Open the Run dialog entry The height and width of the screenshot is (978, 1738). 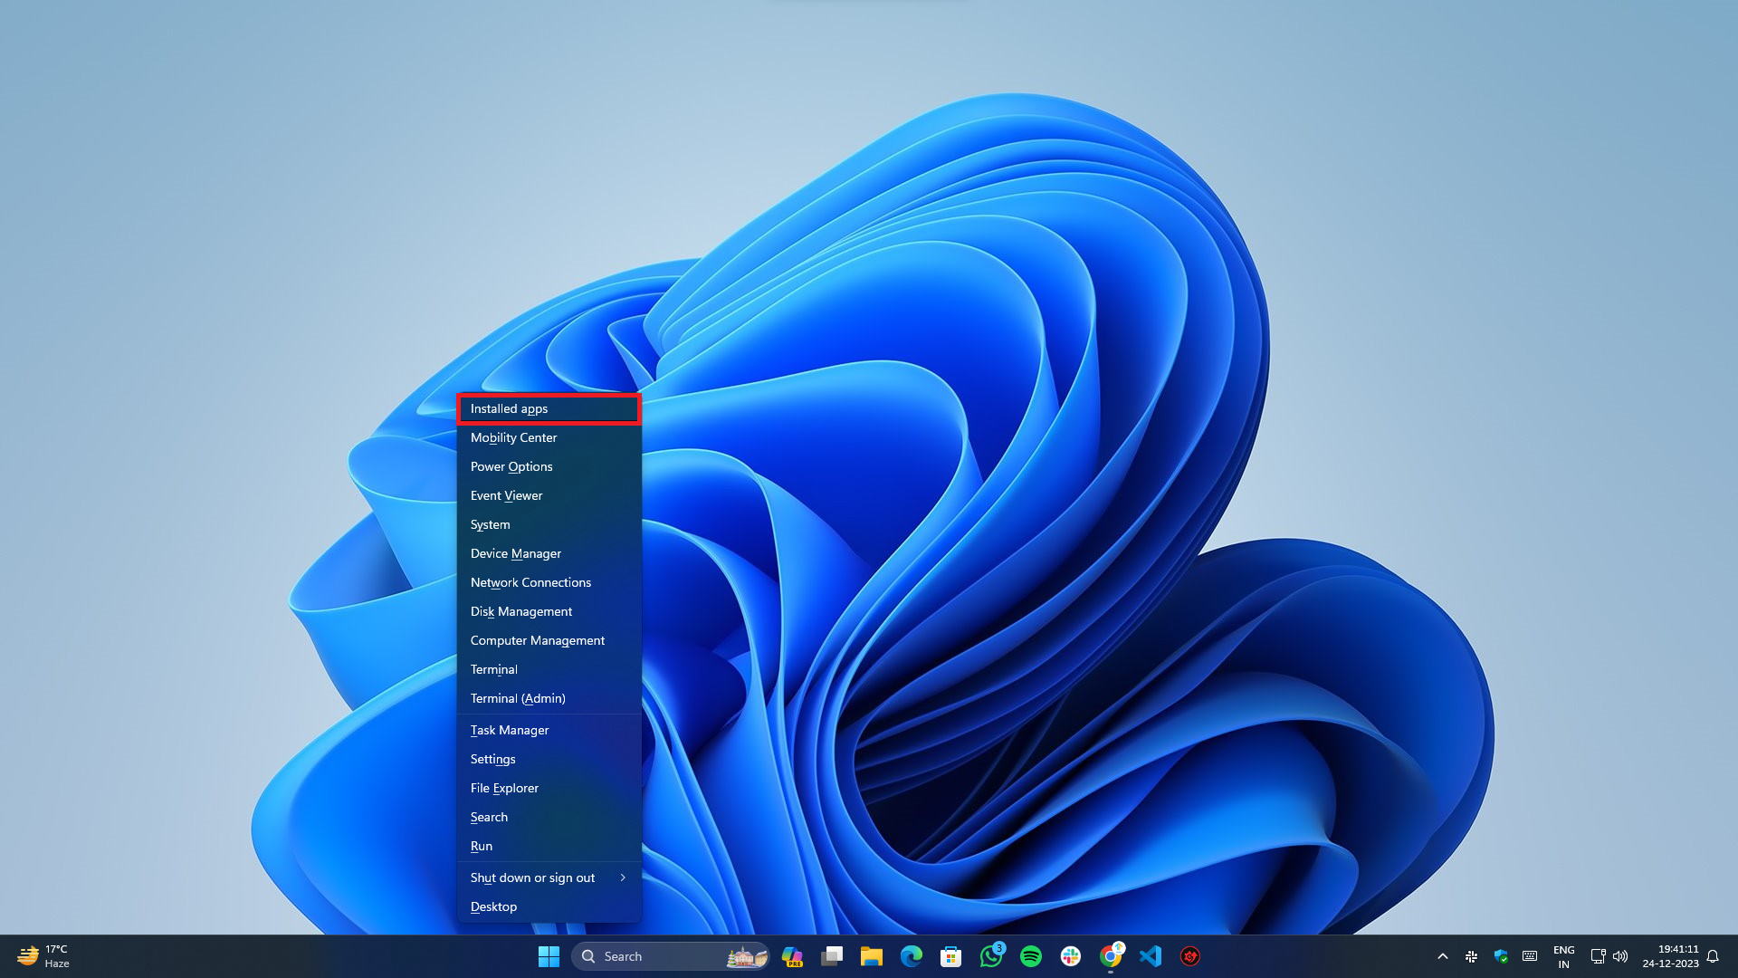coord(549,846)
